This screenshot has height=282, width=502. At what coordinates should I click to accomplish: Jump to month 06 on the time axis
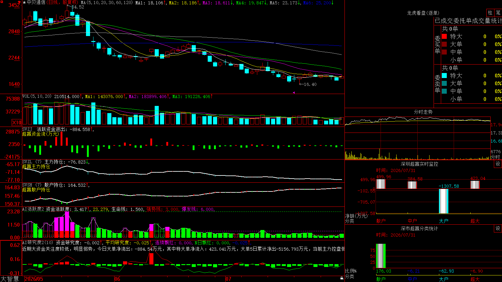point(117,279)
